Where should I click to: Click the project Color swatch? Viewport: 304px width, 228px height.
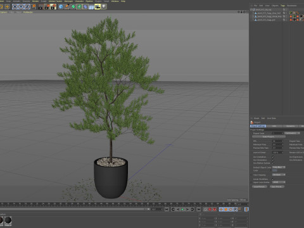pos(275,170)
